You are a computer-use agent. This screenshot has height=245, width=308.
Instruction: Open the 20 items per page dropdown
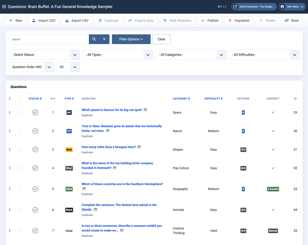(68, 67)
